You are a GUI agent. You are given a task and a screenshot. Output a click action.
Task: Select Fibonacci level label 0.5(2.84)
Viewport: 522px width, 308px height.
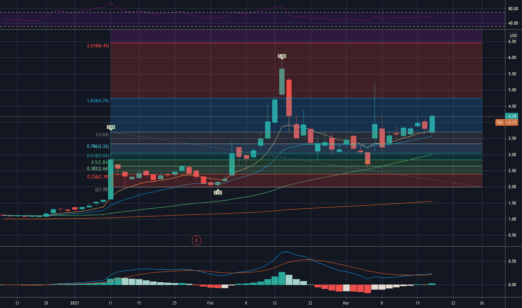point(100,162)
